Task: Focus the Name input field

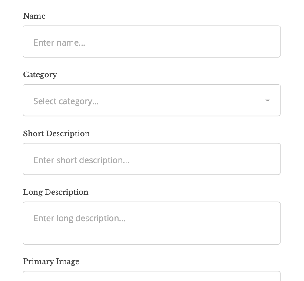Action: [x=152, y=42]
